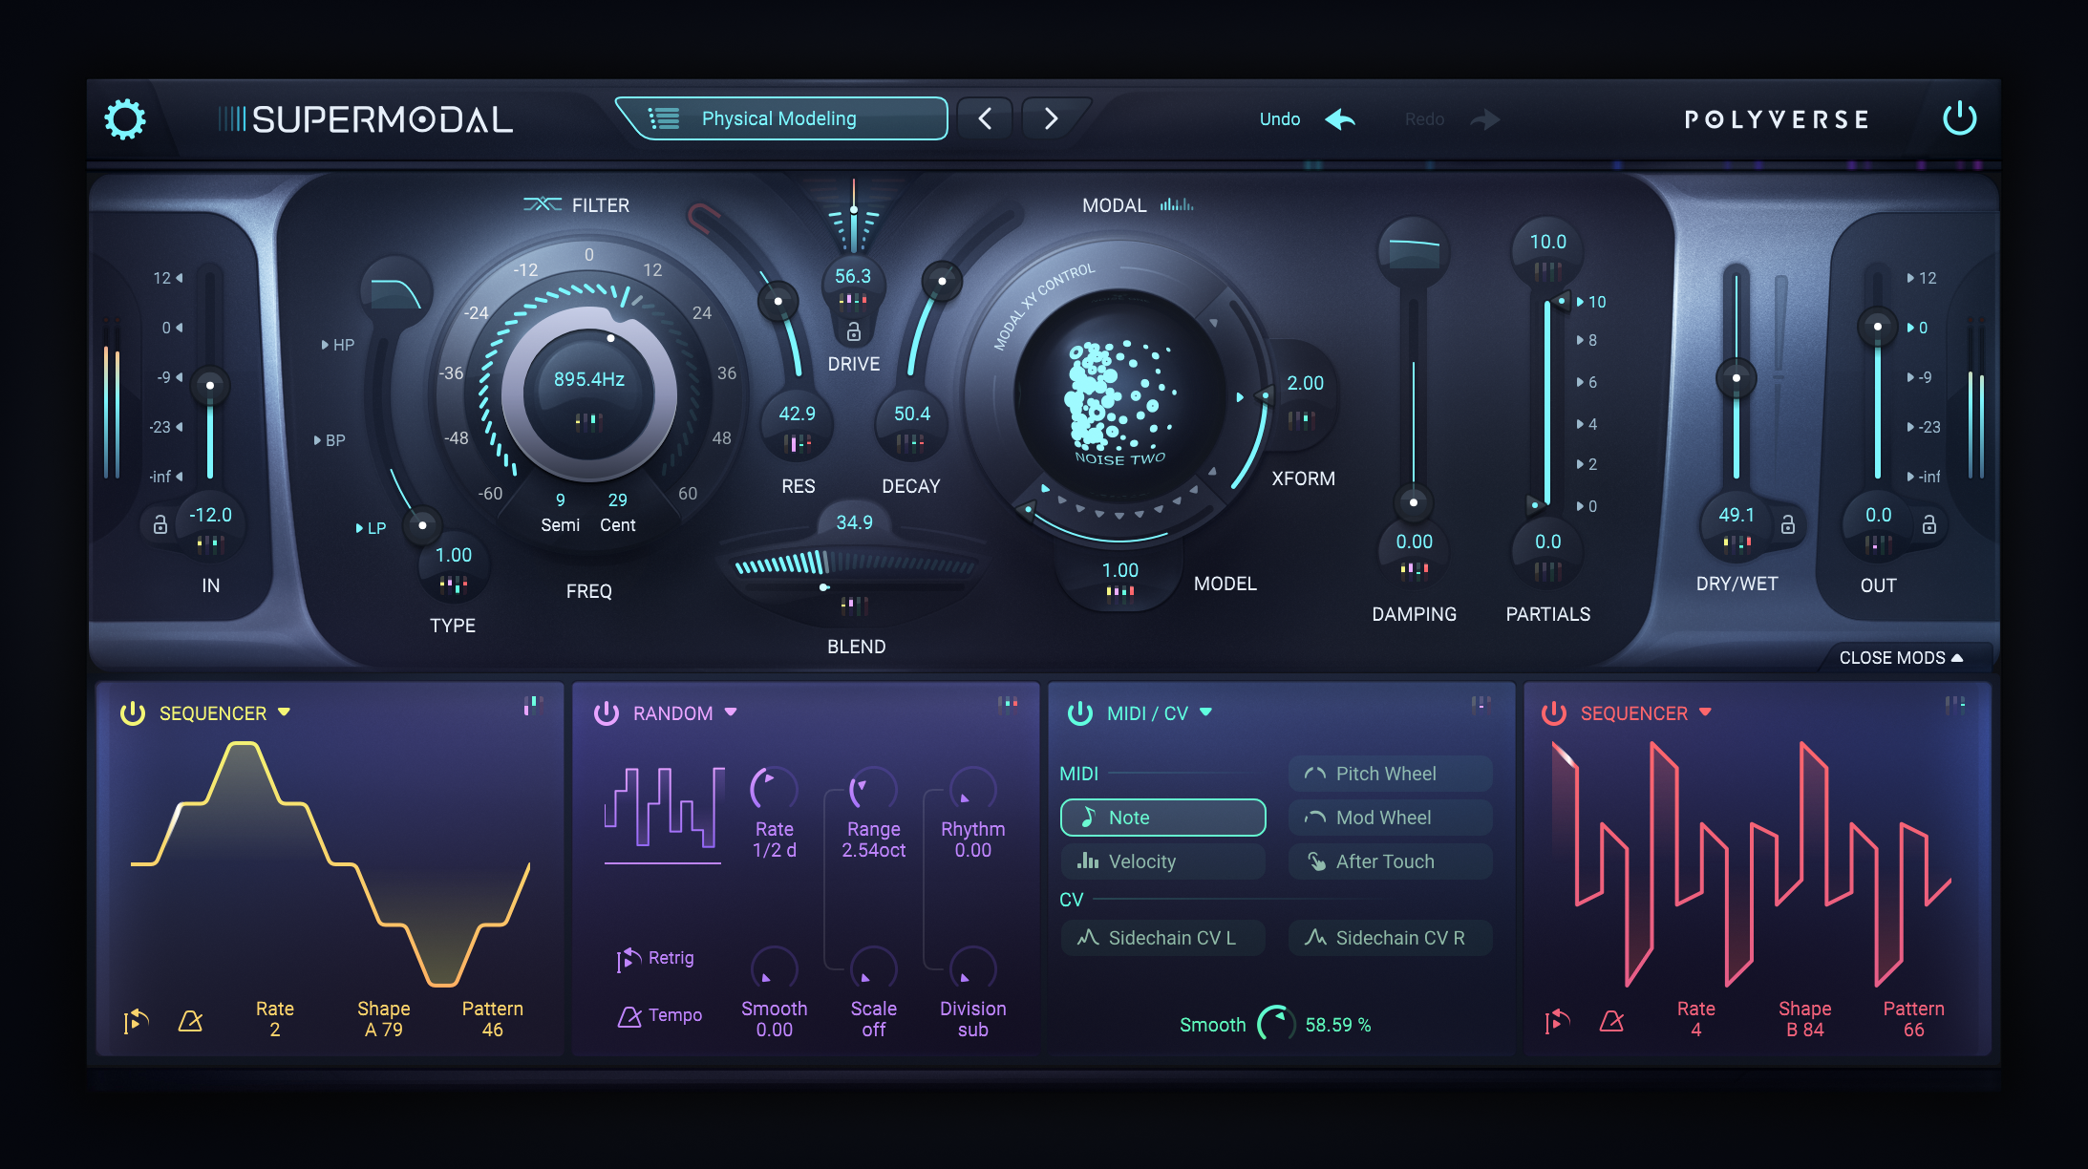Image resolution: width=2088 pixels, height=1169 pixels.
Task: Click RANDOM panel modulation assign icon
Action: pos(1008,705)
